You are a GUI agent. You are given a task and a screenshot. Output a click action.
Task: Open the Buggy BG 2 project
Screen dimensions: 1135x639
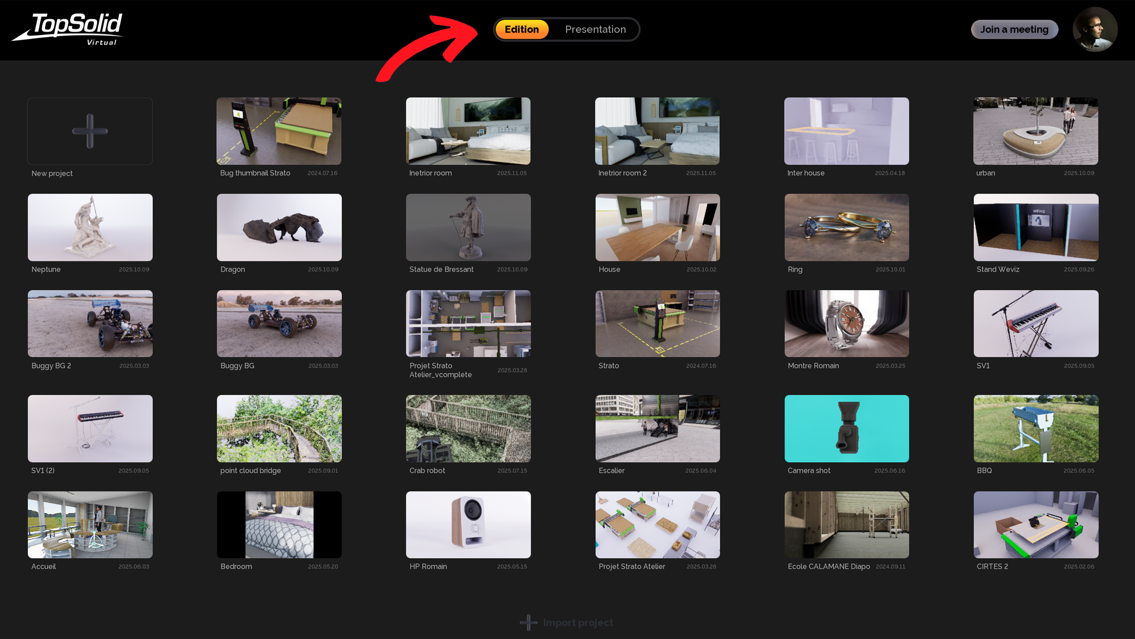(x=90, y=324)
